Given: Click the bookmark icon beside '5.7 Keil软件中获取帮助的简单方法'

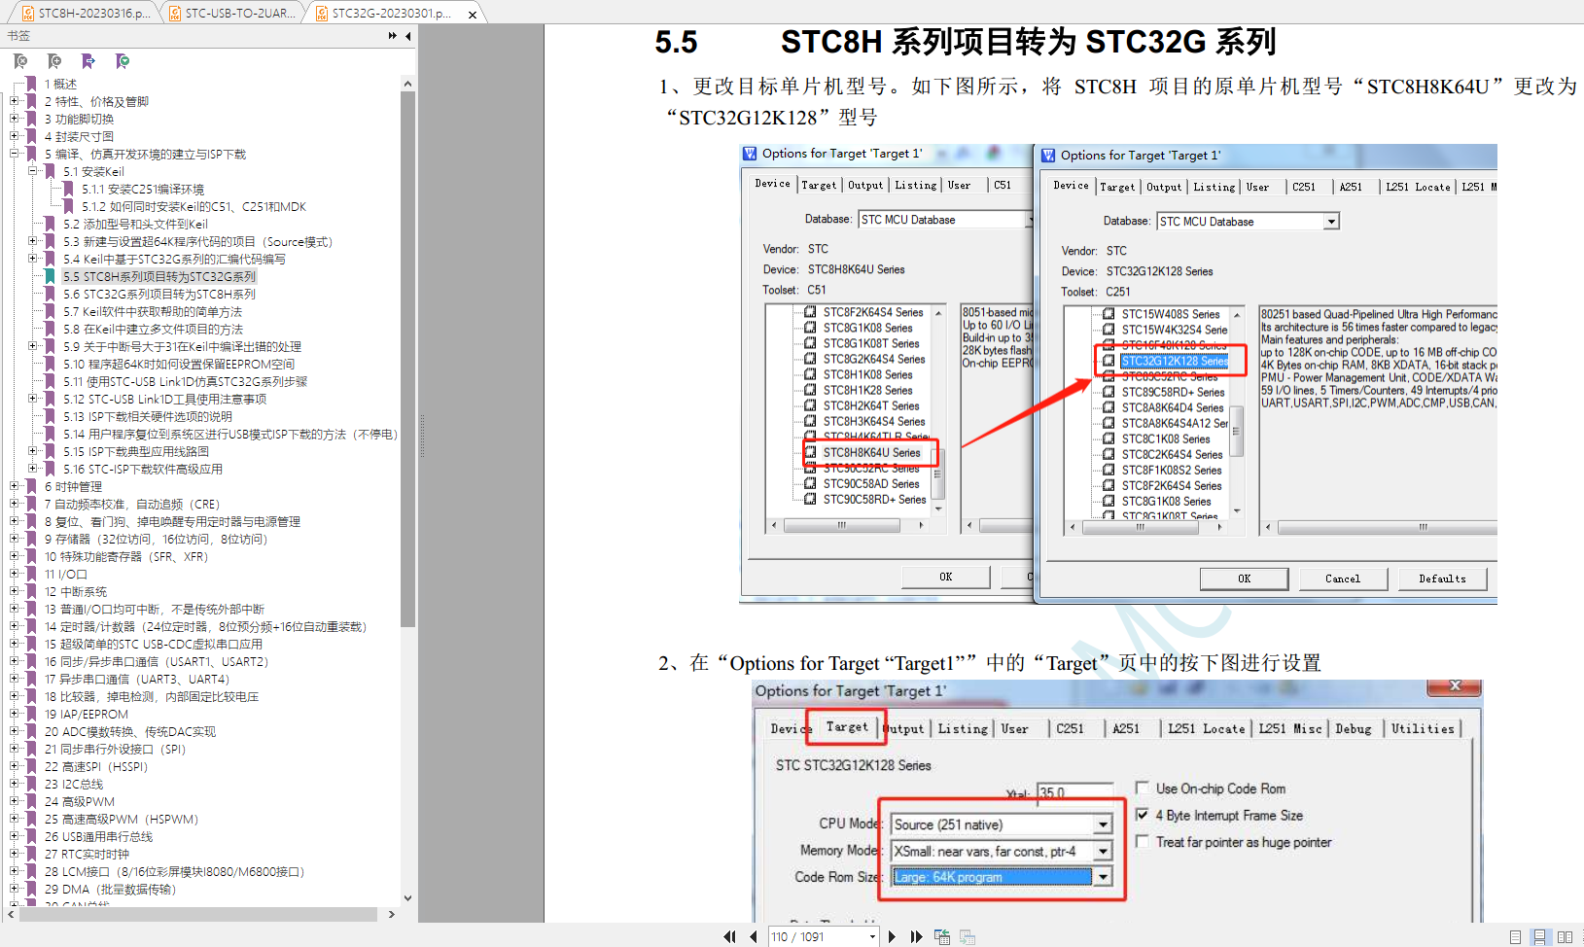Looking at the screenshot, I should click(51, 311).
